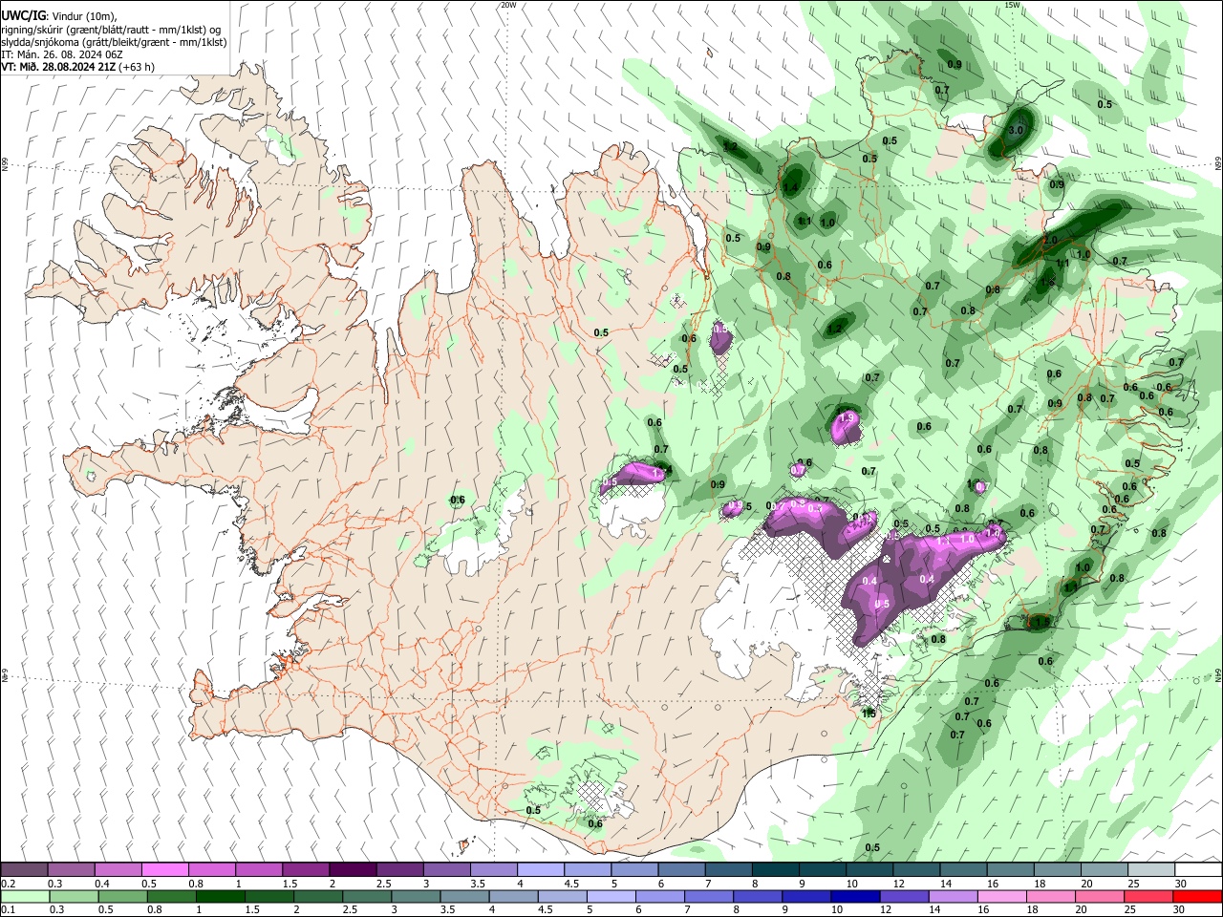Click the lavender swatch labeled 4 in top legend row

point(541,870)
